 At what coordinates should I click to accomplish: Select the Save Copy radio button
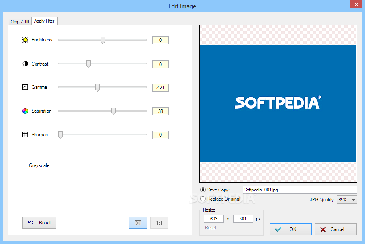203,190
